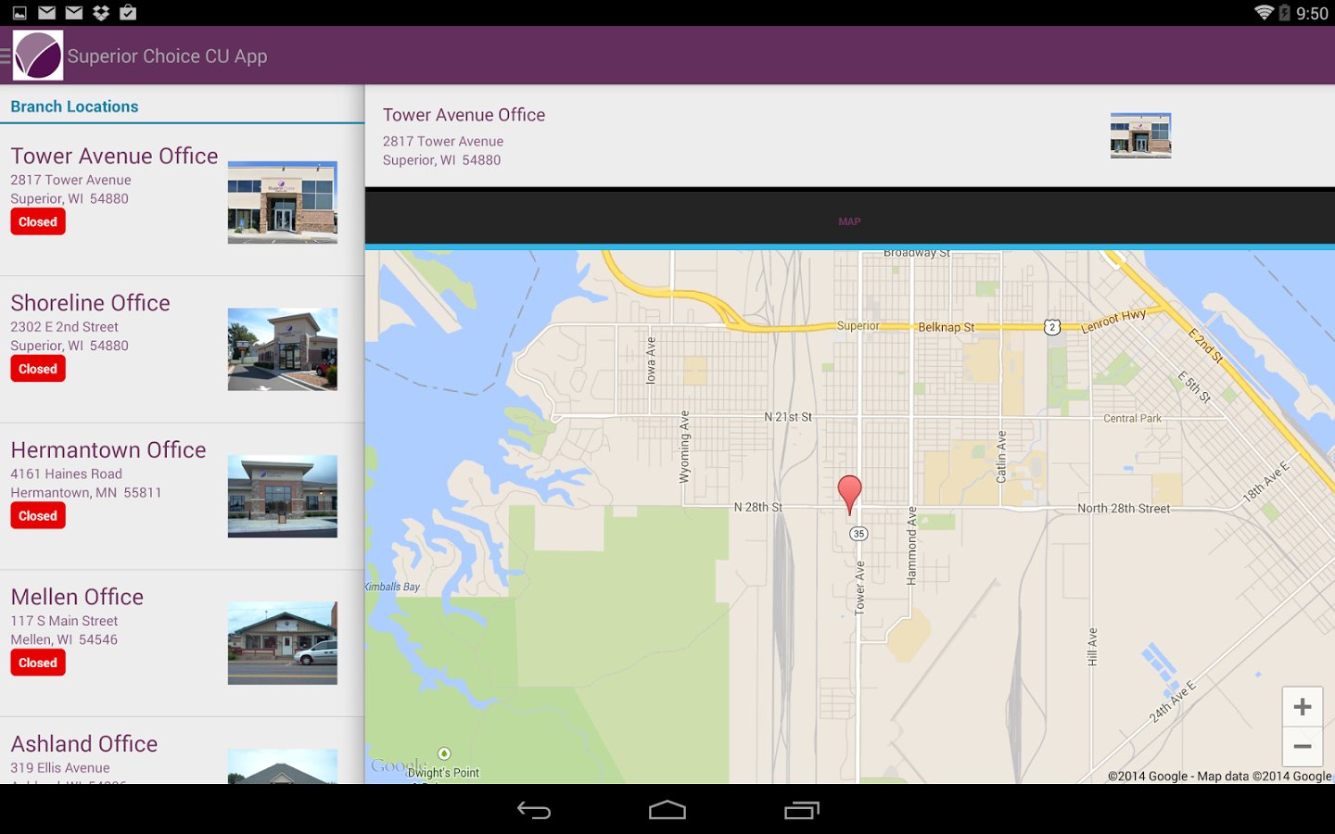Tap the Superior Choice CU App title
Viewport: 1335px width, 834px height.
(167, 56)
